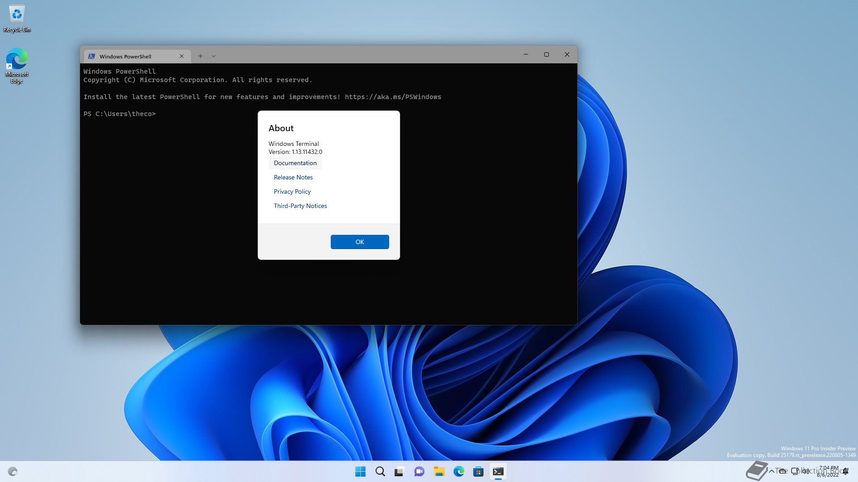Select the Windows PowerShell tab
This screenshot has width=858, height=482.
click(137, 56)
